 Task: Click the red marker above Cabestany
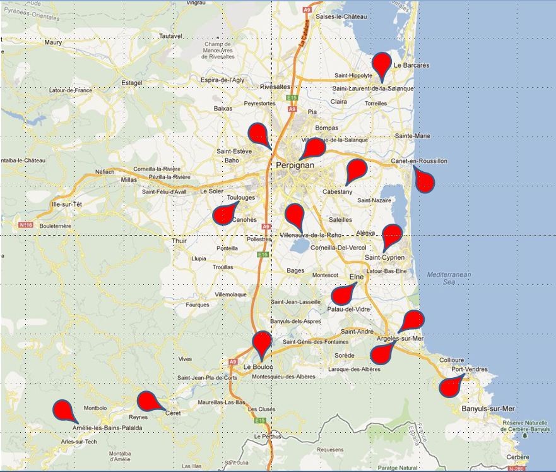(x=357, y=169)
